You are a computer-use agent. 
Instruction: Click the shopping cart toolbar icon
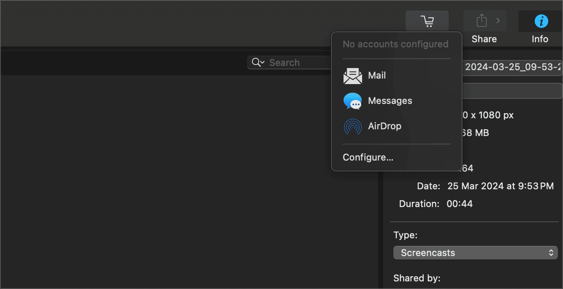tap(427, 21)
